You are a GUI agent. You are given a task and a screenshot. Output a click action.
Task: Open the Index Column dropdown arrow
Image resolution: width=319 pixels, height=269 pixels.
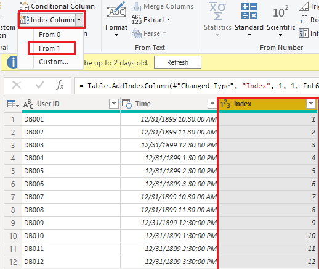pyautogui.click(x=79, y=20)
